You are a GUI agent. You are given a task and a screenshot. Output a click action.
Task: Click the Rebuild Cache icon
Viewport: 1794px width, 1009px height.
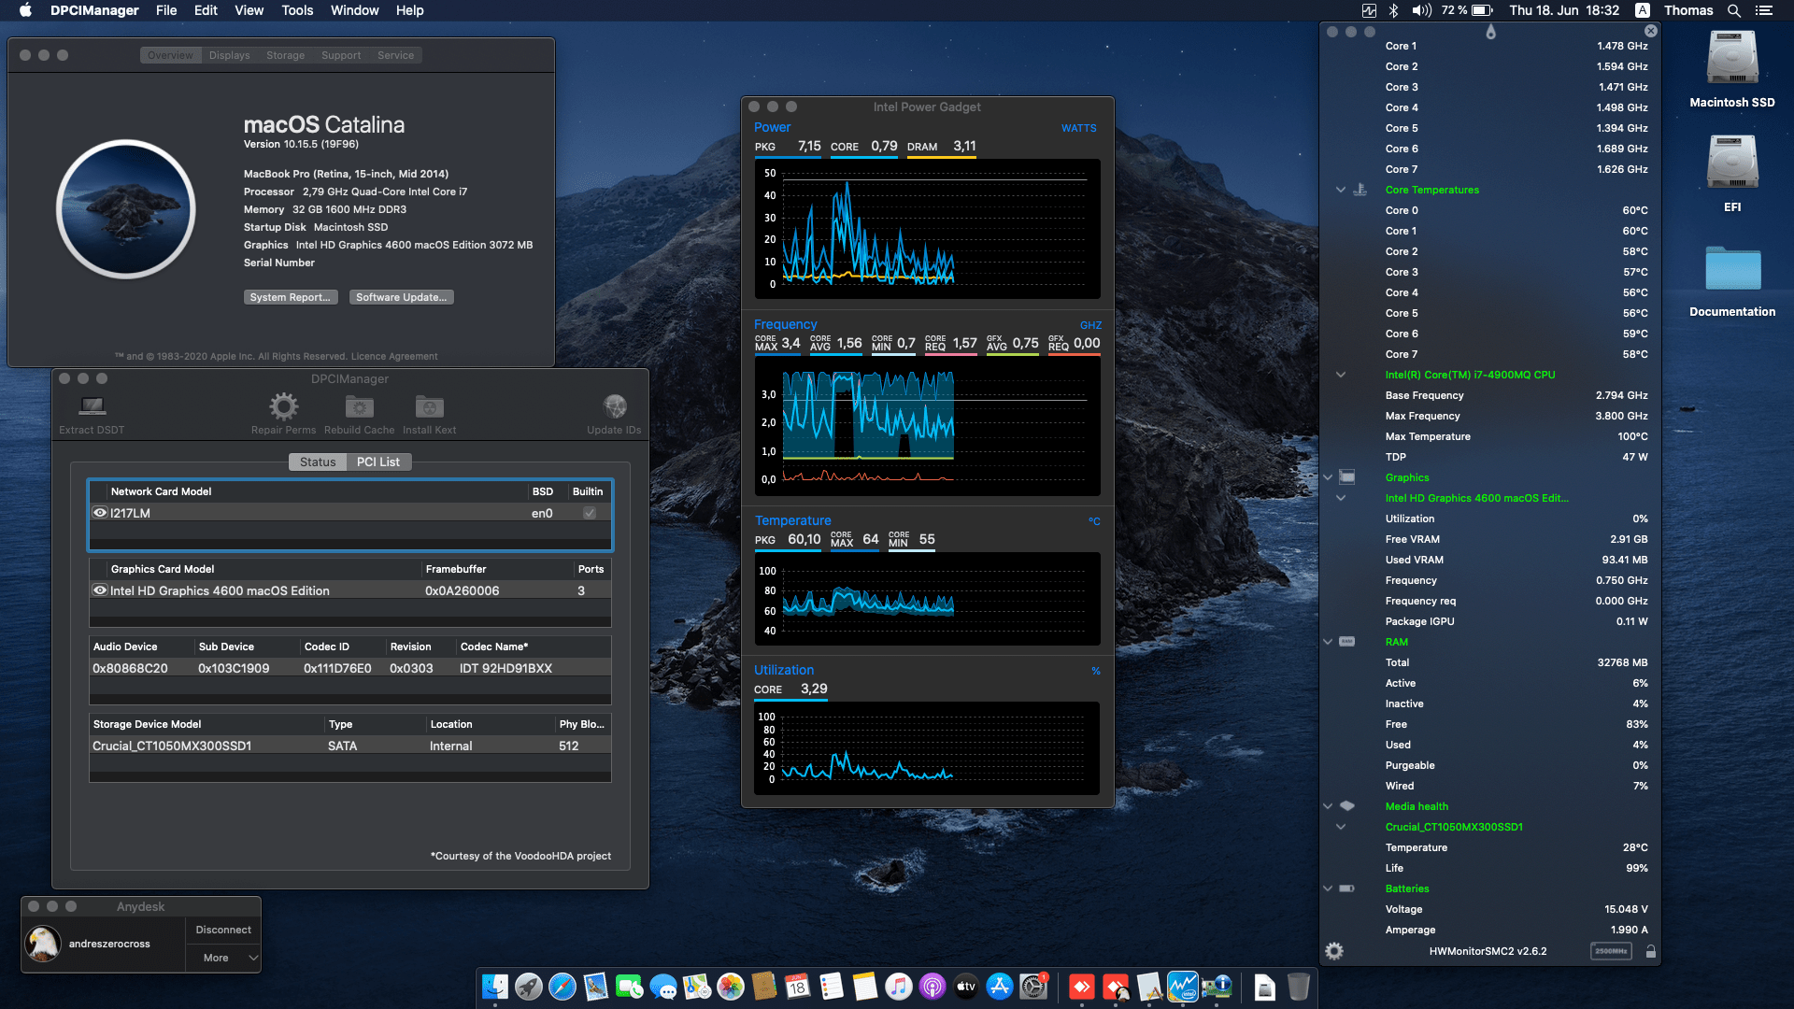359,405
